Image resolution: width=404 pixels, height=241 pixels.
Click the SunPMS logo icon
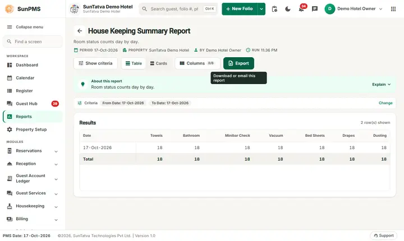(x=10, y=9)
